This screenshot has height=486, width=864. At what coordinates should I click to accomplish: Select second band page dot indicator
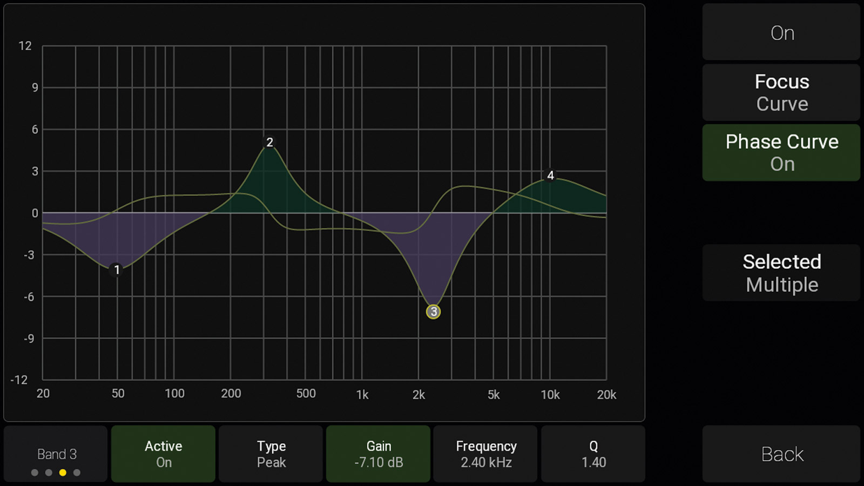pyautogui.click(x=49, y=473)
